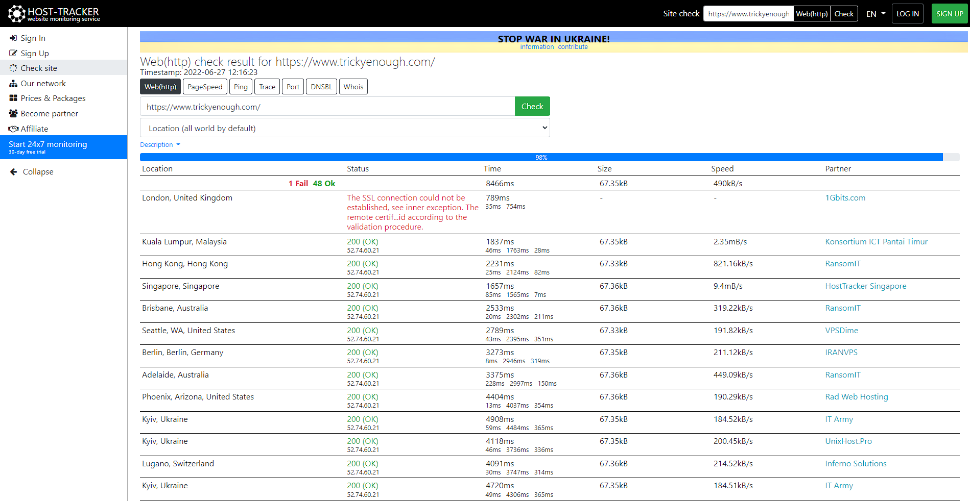The width and height of the screenshot is (970, 501).
Task: Click the Speed column header
Action: [722, 169]
